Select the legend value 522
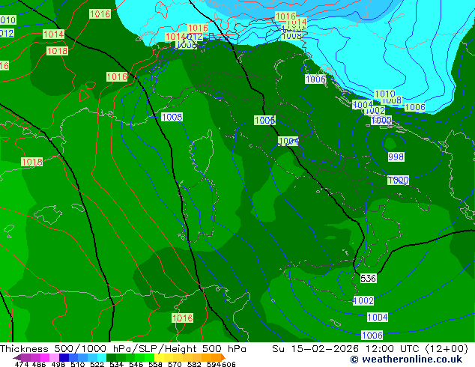 [x=97, y=364]
